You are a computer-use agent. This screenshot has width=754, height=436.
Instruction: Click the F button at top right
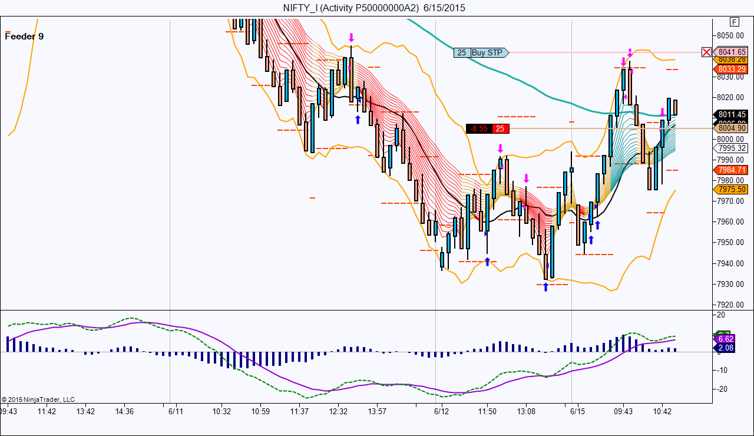point(734,22)
